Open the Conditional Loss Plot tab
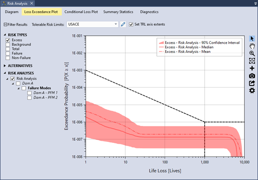The image size is (258, 180). [x=81, y=12]
